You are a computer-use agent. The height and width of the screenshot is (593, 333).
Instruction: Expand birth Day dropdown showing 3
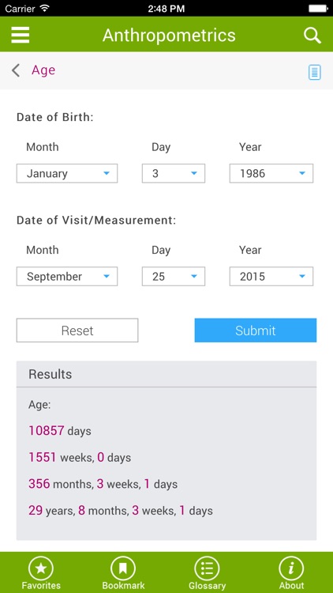click(x=174, y=173)
